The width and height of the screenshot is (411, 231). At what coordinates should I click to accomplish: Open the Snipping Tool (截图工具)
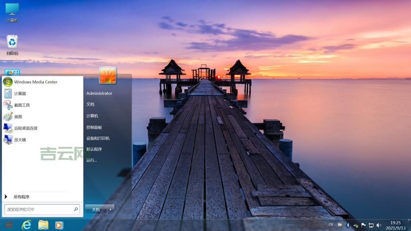pyautogui.click(x=22, y=105)
